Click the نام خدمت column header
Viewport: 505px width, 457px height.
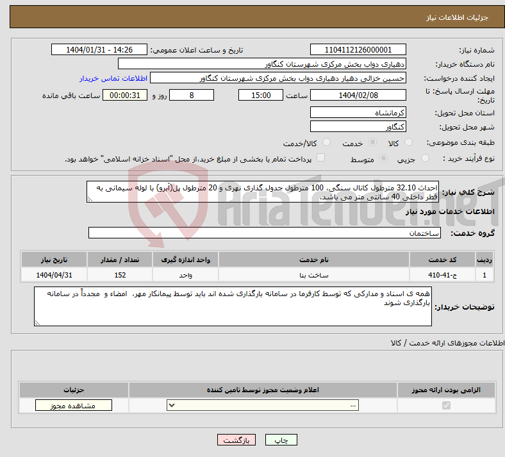pyautogui.click(x=314, y=260)
